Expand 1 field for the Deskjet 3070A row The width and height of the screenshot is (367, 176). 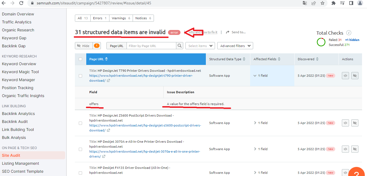pyautogui.click(x=260, y=149)
